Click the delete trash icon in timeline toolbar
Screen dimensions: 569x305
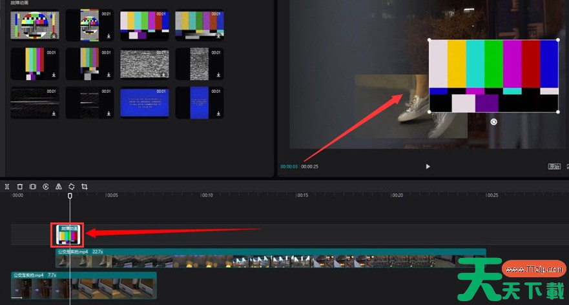(20, 186)
